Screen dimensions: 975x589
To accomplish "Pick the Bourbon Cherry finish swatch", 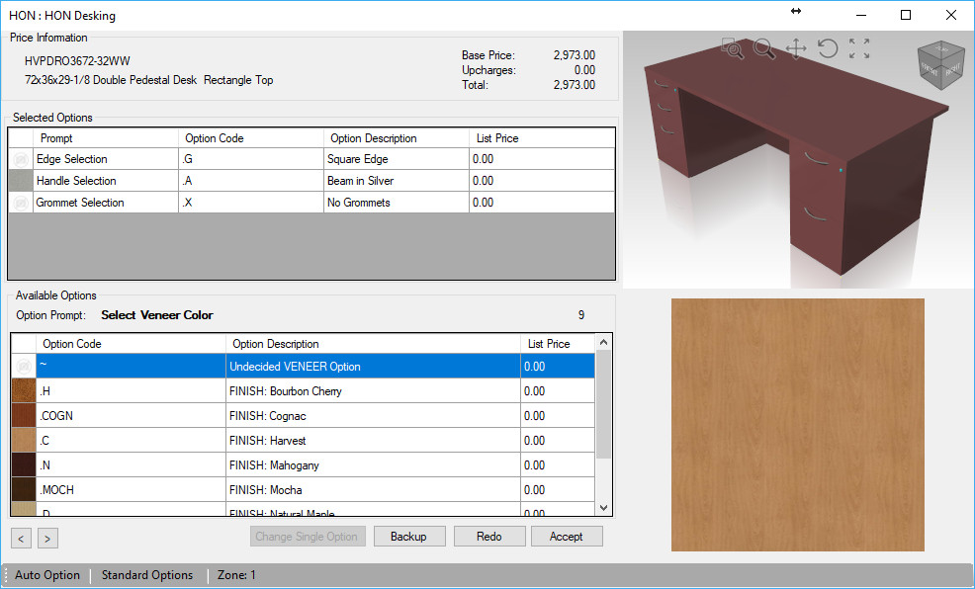I will click(x=24, y=390).
